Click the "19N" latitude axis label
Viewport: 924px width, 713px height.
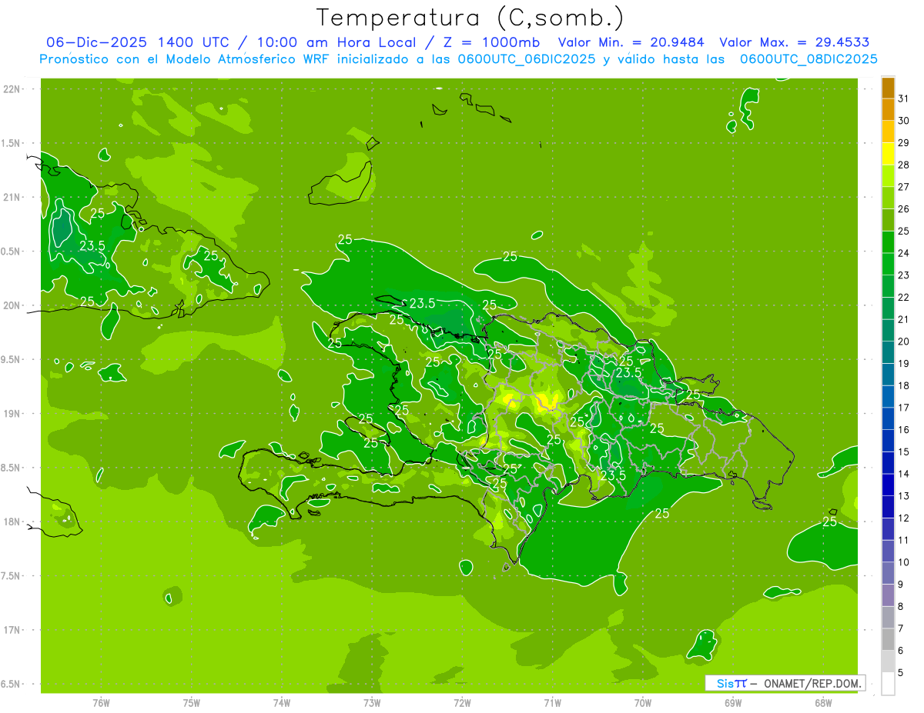click(x=12, y=414)
